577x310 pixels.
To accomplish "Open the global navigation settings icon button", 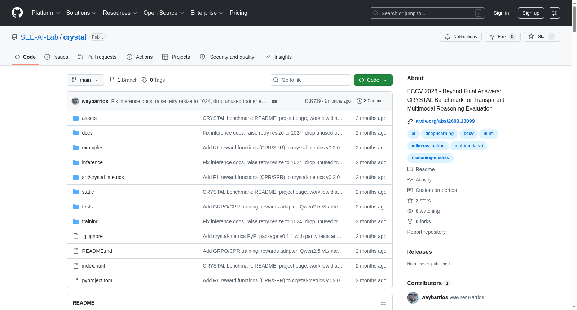I will pyautogui.click(x=554, y=13).
